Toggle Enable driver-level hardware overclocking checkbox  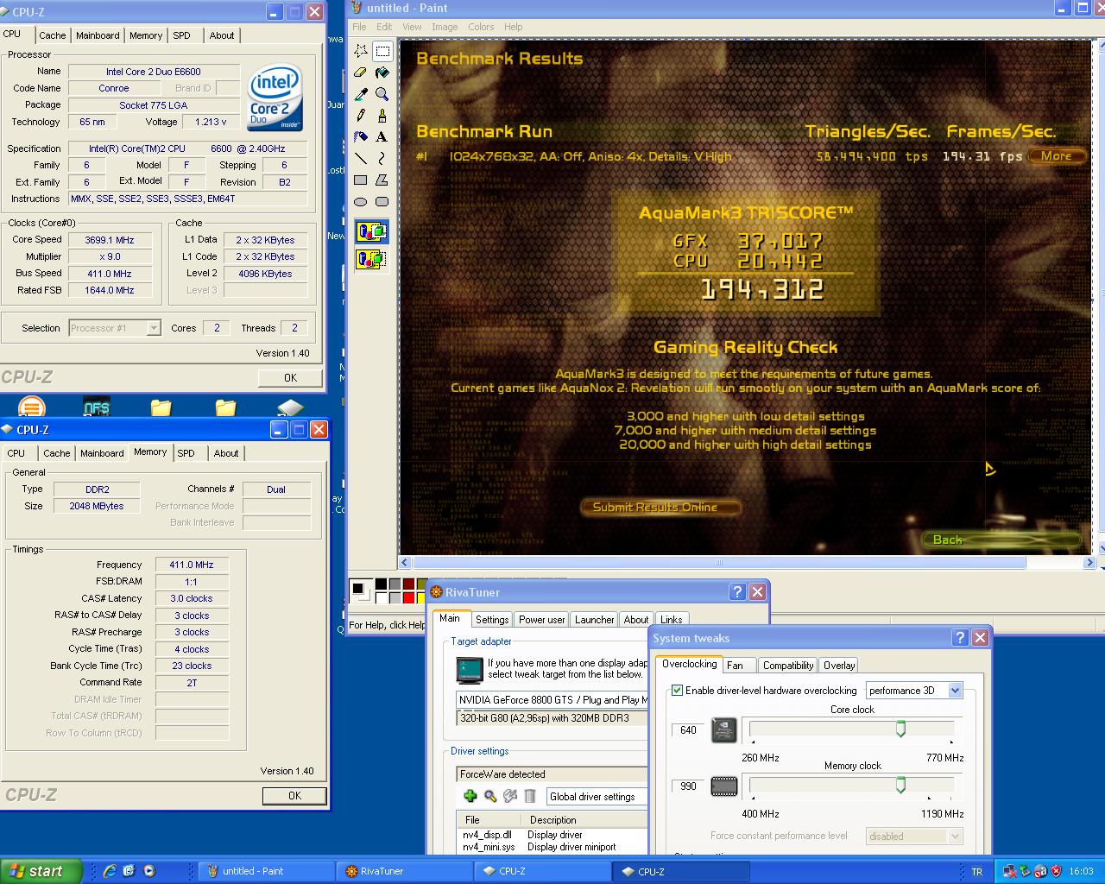coord(678,691)
